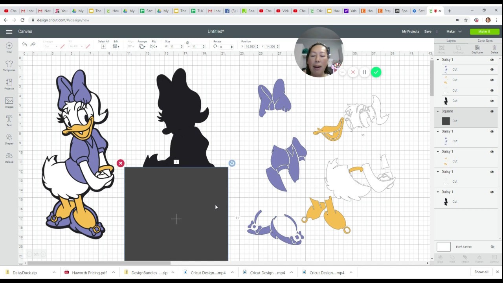The width and height of the screenshot is (503, 283).
Task: Open a new browser tab
Action: pyautogui.click(x=450, y=11)
